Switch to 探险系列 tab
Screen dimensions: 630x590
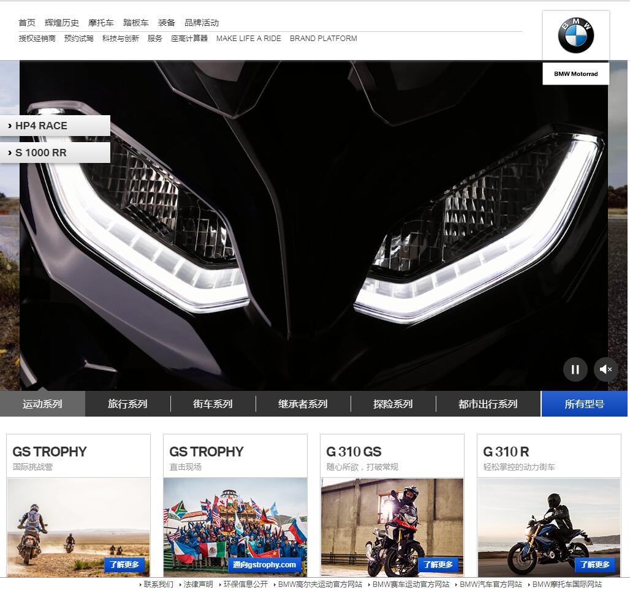pyautogui.click(x=393, y=404)
